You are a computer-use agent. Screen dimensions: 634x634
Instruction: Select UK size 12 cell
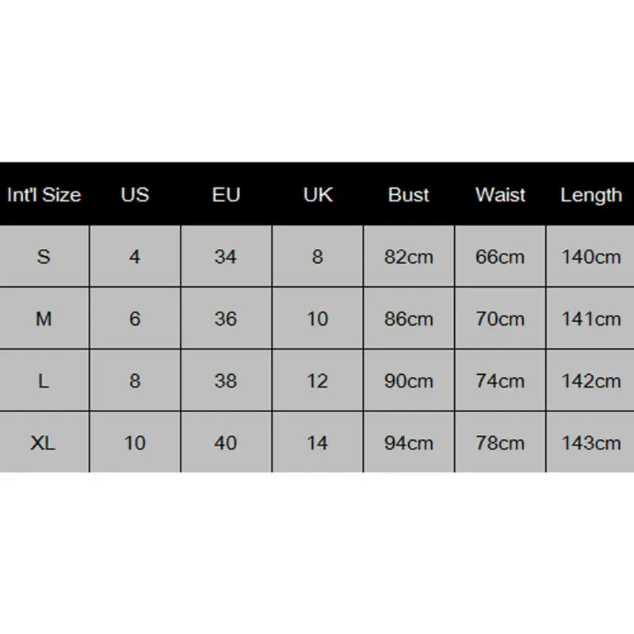pos(317,380)
